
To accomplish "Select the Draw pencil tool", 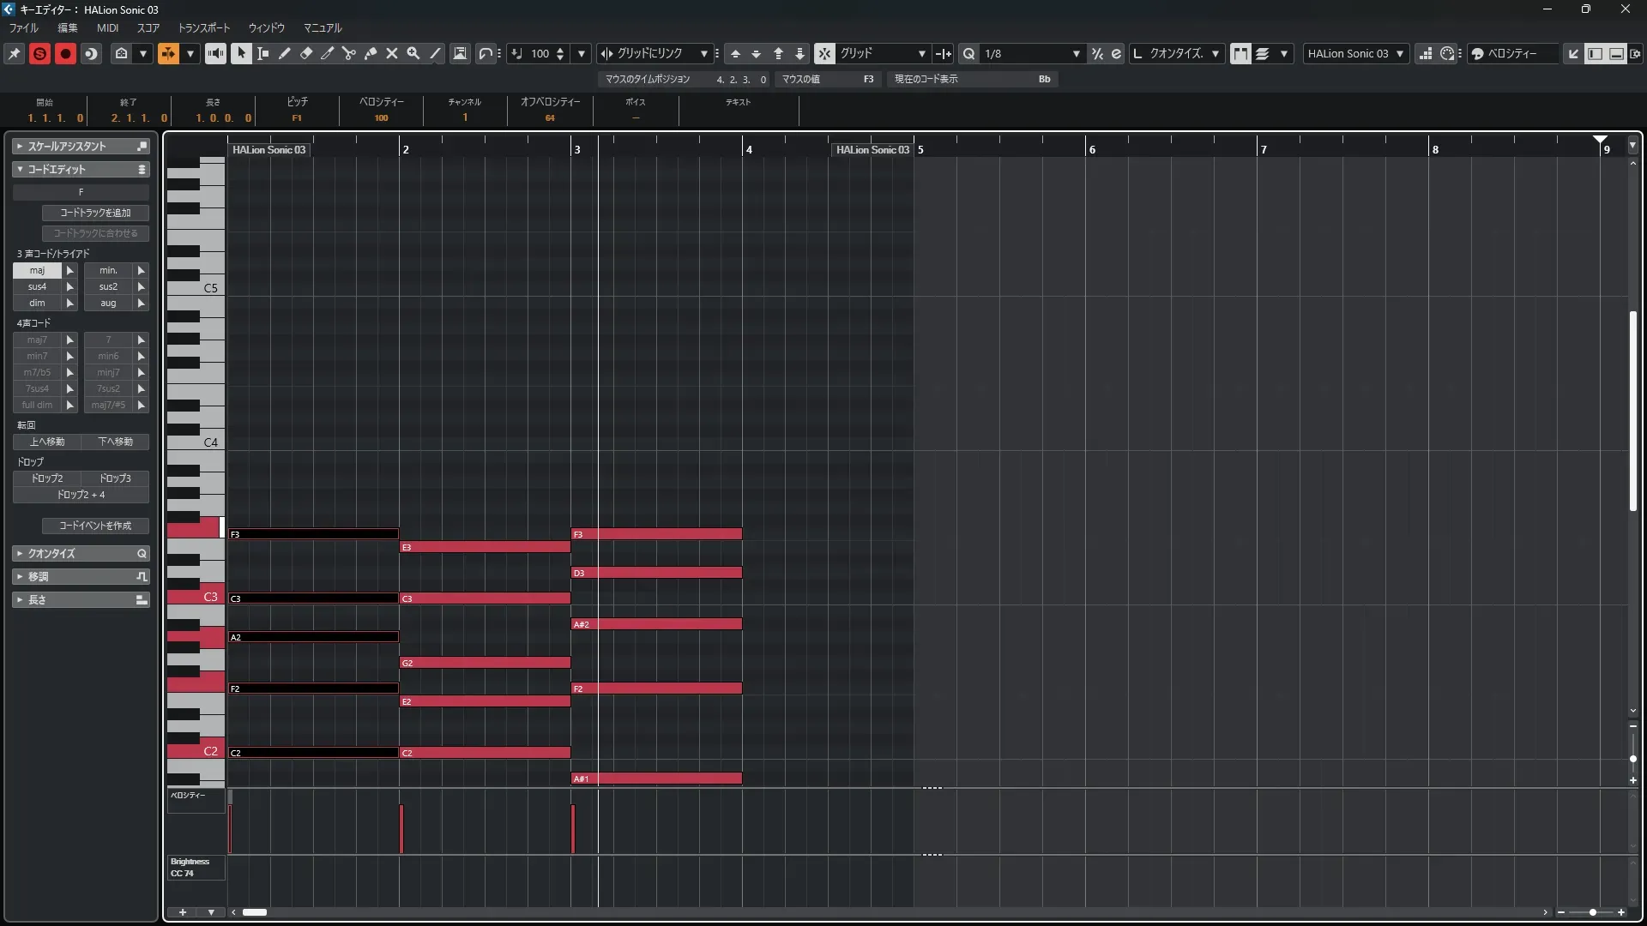I will click(x=285, y=53).
